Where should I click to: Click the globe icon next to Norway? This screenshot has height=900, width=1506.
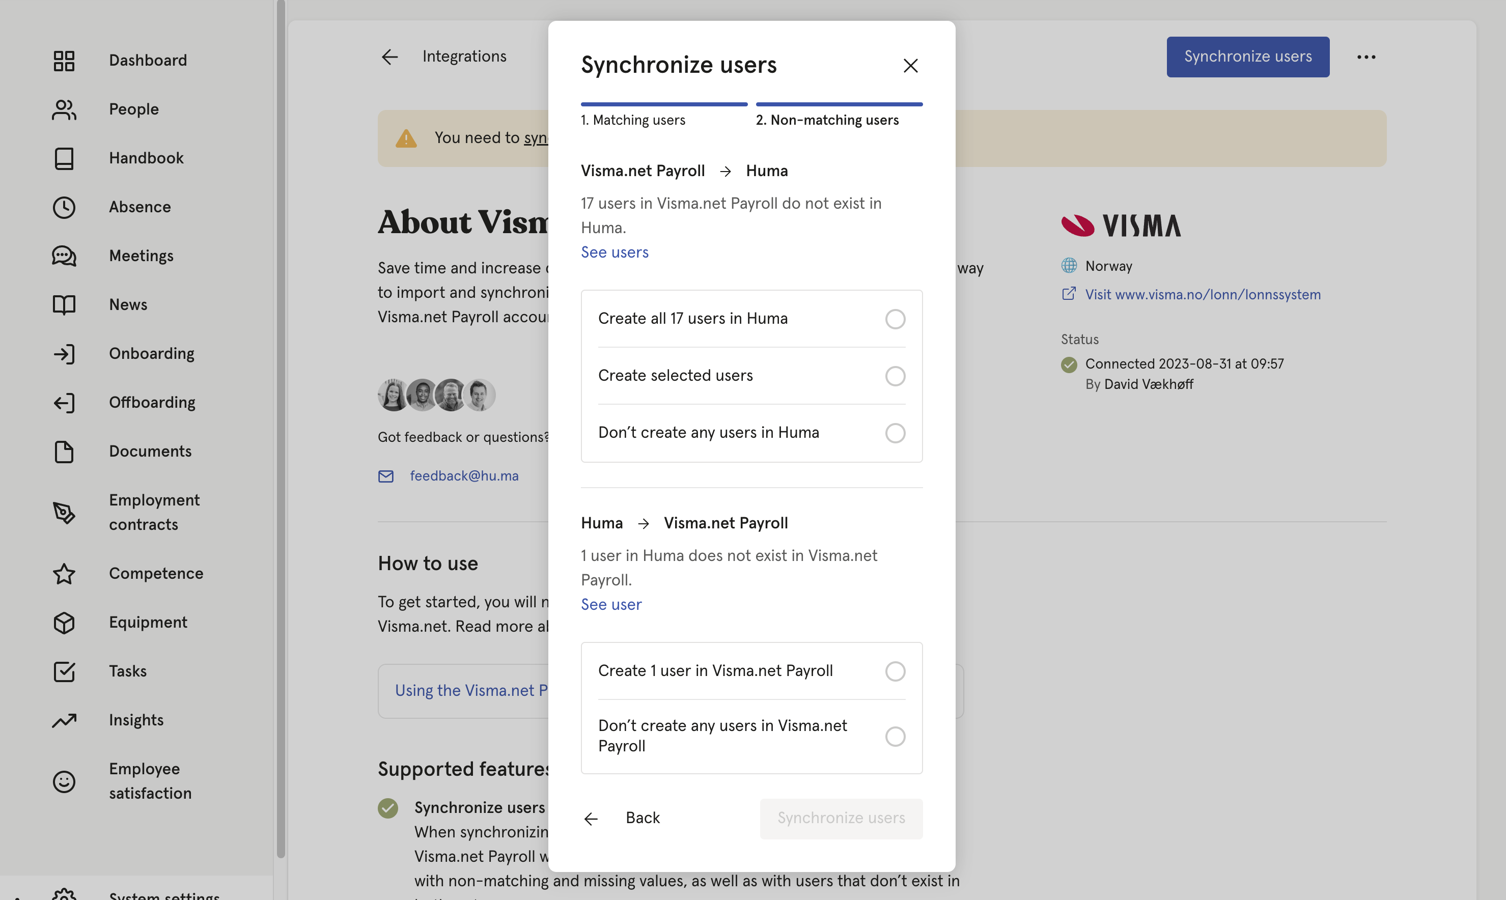[x=1069, y=266]
